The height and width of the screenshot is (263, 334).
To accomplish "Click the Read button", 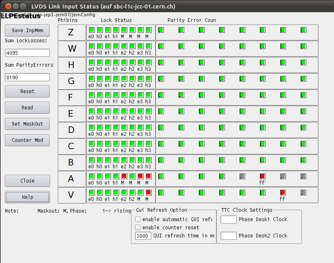I will coord(27,108).
